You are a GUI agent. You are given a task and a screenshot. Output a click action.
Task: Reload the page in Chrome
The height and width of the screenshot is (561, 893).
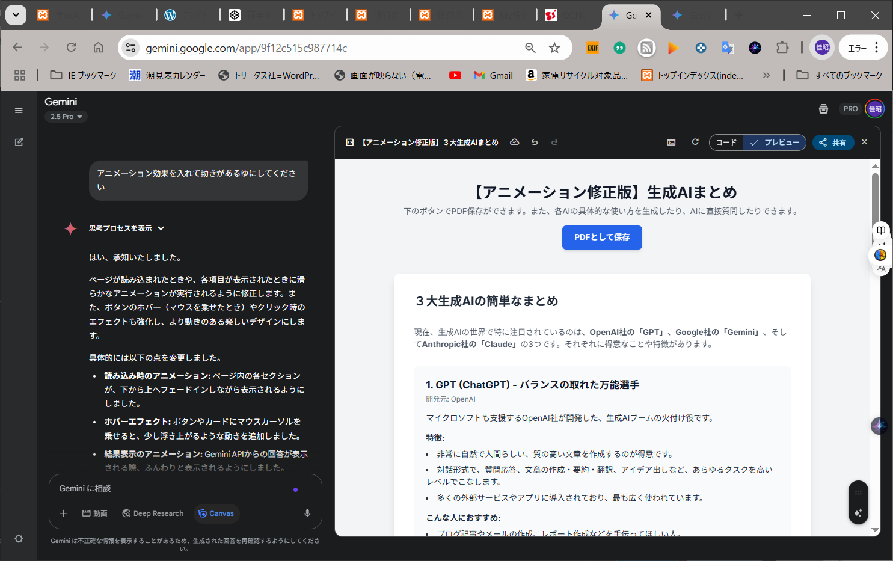tap(71, 48)
